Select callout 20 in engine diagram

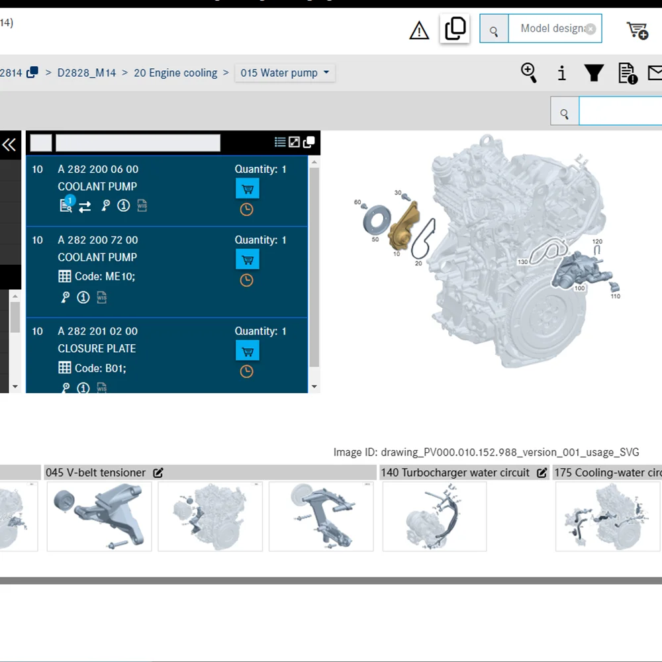(x=418, y=263)
